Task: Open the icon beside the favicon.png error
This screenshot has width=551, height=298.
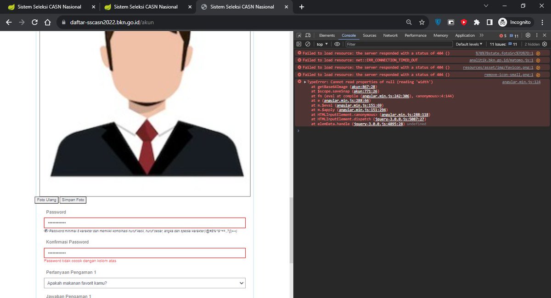Action: click(x=538, y=68)
